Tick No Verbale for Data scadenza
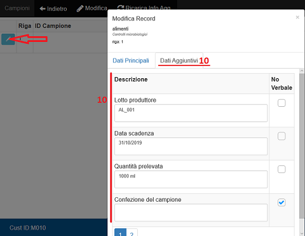 click(281, 136)
